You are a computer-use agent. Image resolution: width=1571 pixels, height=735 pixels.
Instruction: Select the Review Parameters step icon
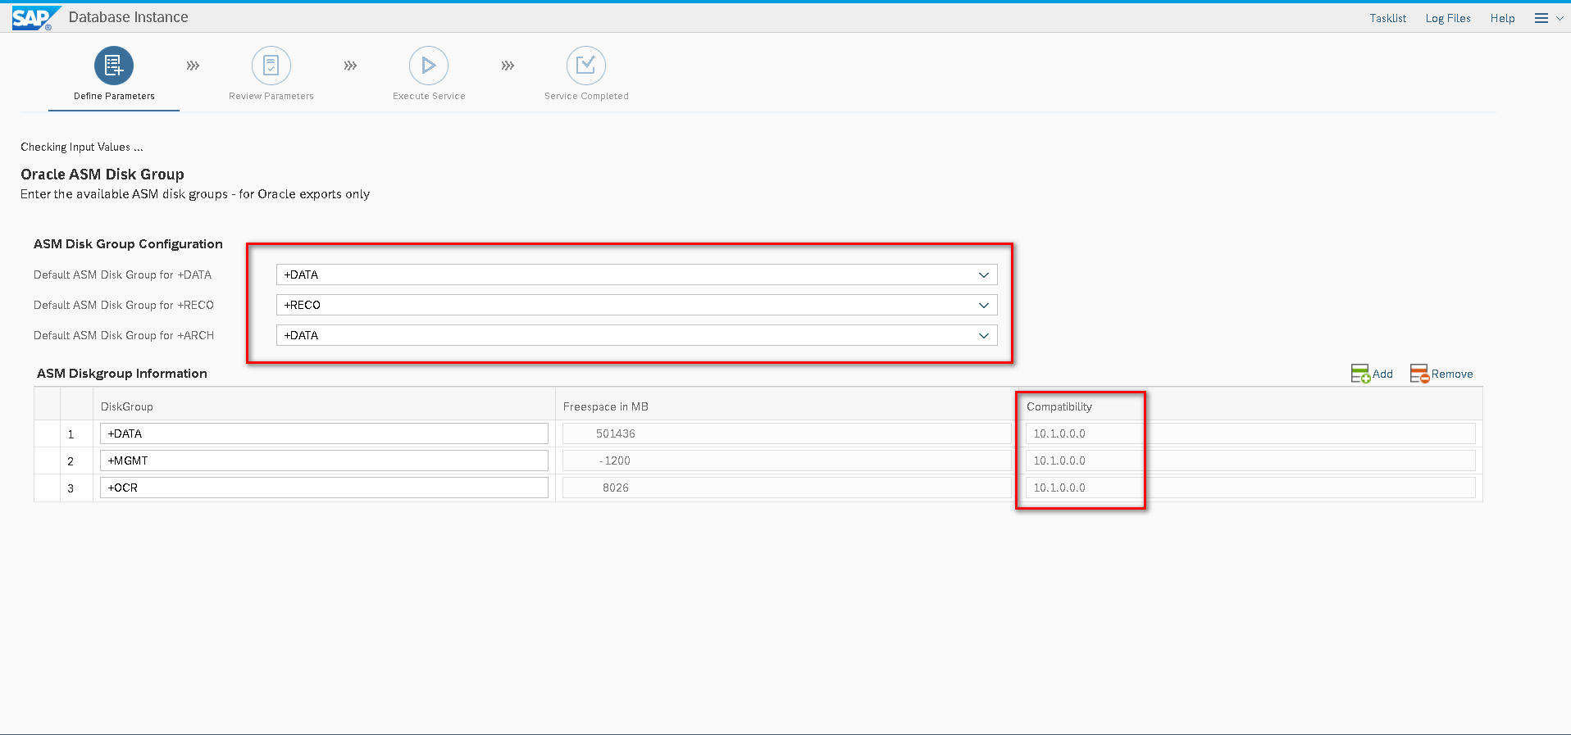[x=271, y=66]
